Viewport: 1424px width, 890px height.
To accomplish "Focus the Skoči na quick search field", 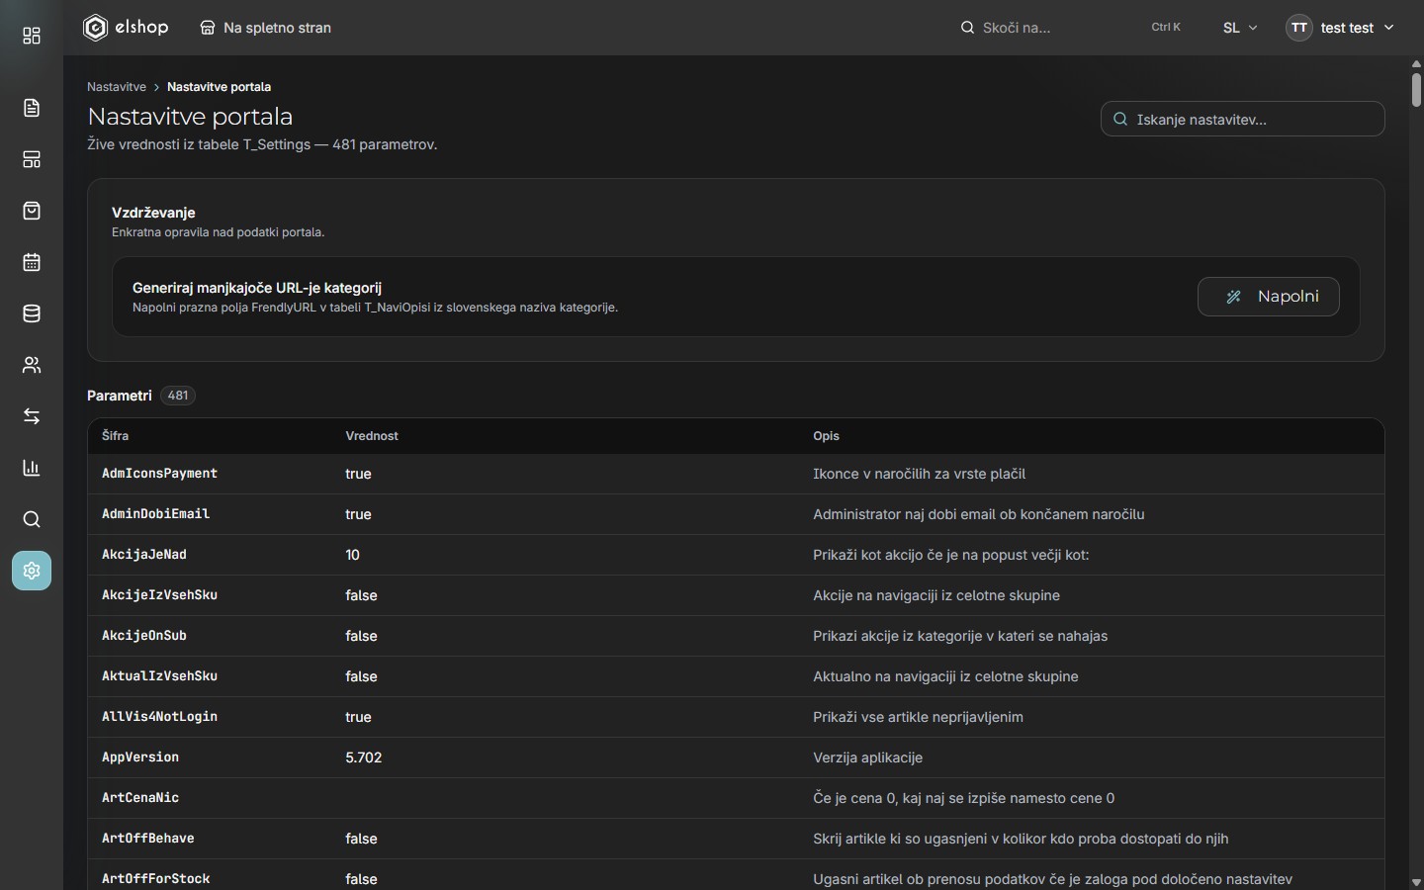I will coord(1070,28).
